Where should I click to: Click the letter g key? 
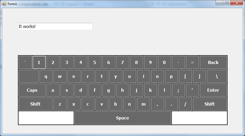pyautogui.click(x=109, y=90)
